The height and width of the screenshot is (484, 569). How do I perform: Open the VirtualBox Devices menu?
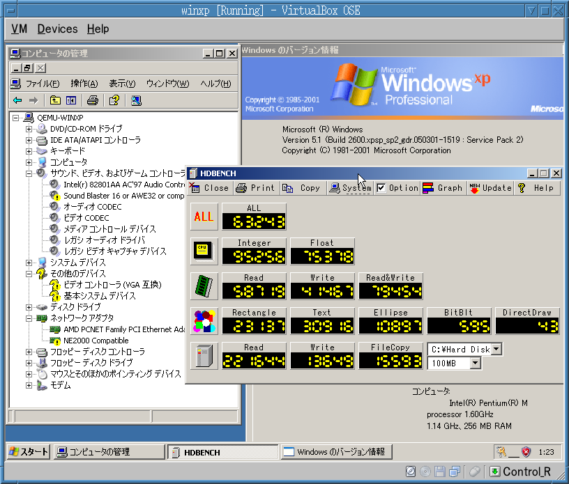point(57,29)
